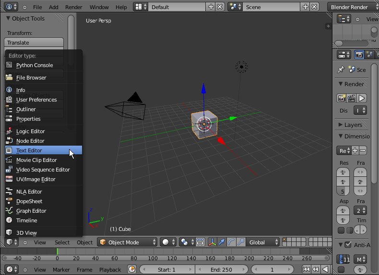Expand the Layers panel
This screenshot has width=379, height=275.
click(x=341, y=125)
